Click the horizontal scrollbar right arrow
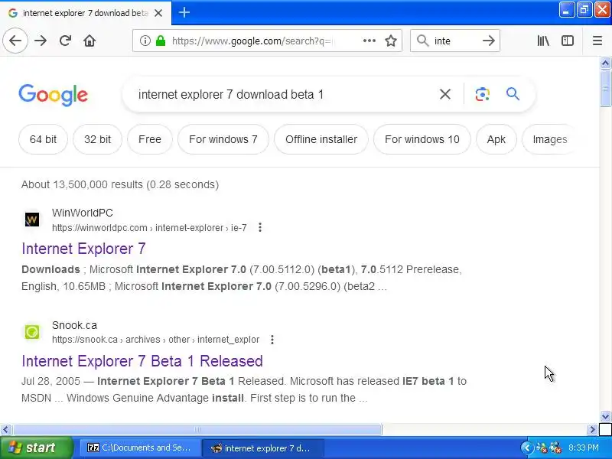This screenshot has width=612, height=459. tap(592, 430)
